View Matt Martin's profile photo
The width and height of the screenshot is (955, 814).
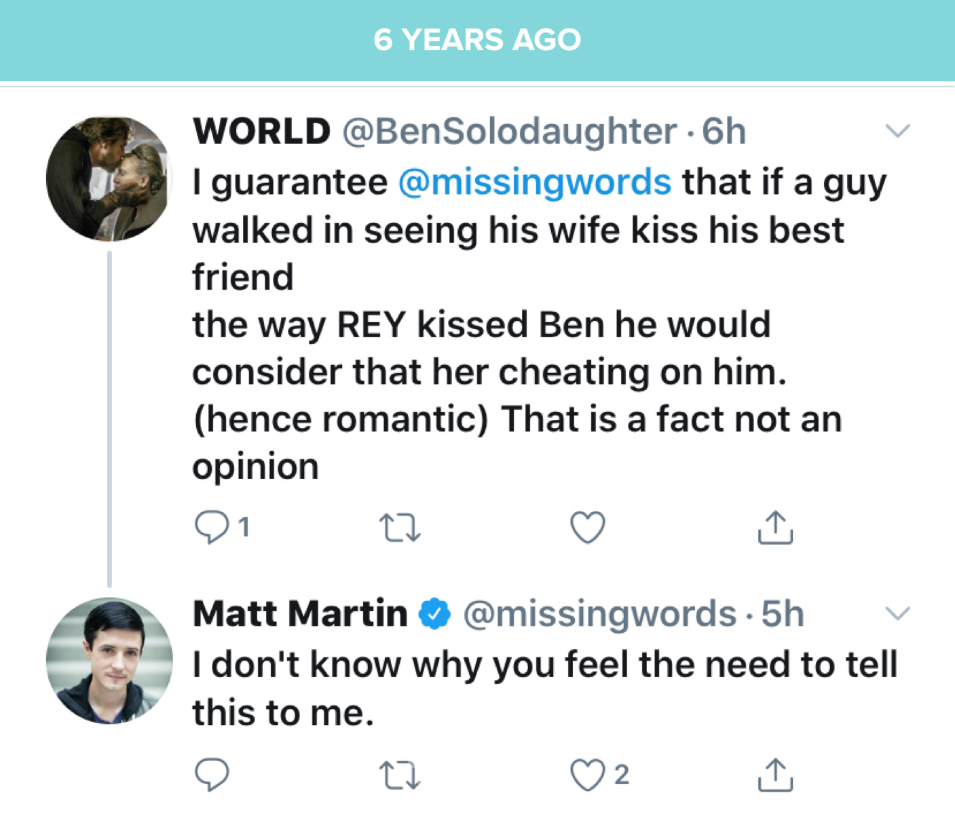(109, 660)
